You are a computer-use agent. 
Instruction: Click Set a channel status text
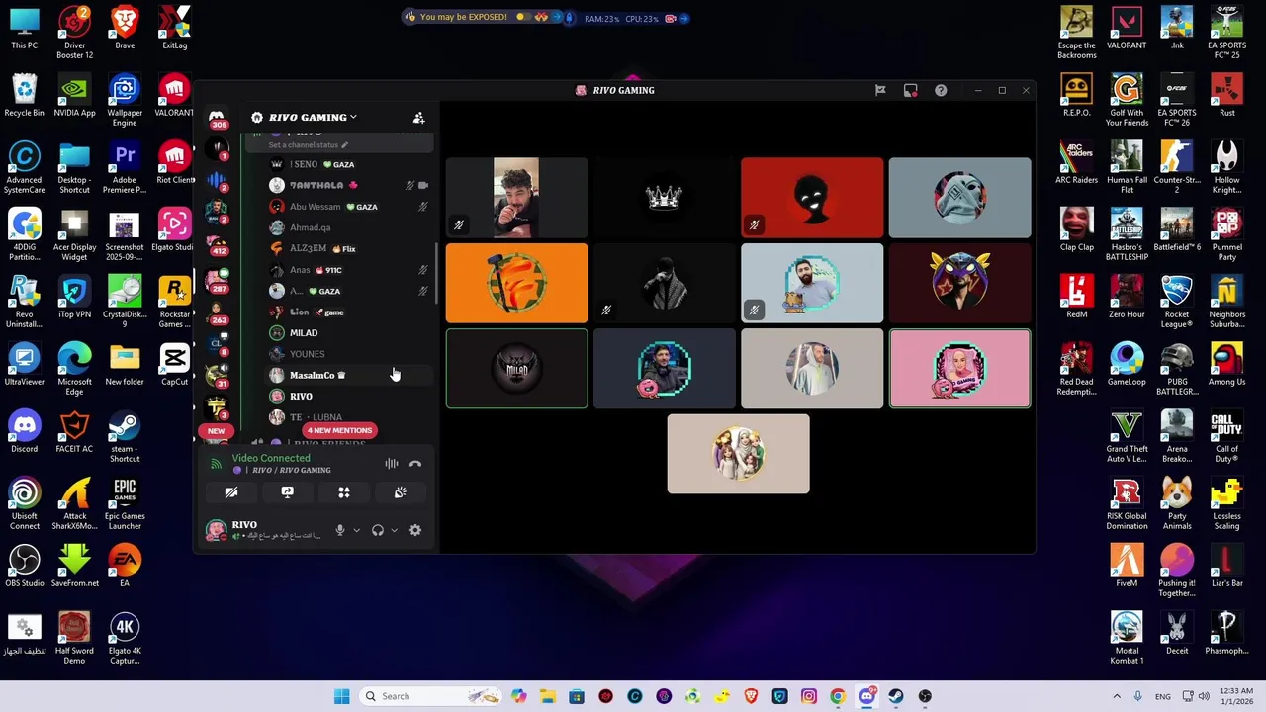tap(303, 145)
